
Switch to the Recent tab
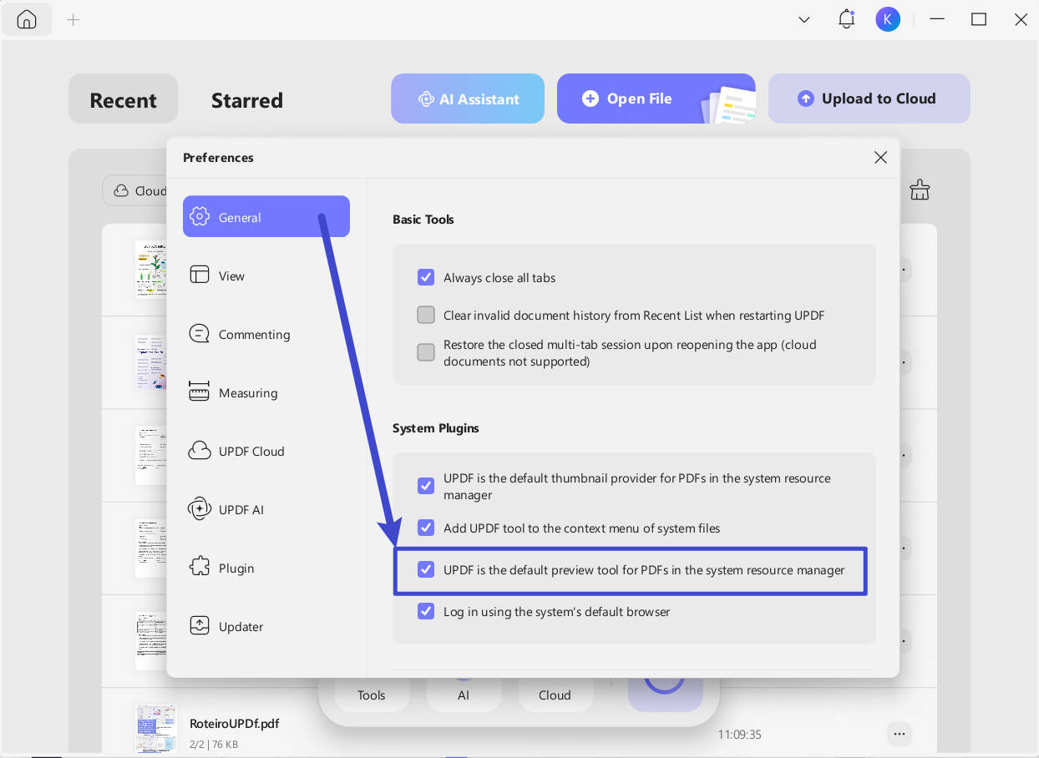click(x=123, y=99)
